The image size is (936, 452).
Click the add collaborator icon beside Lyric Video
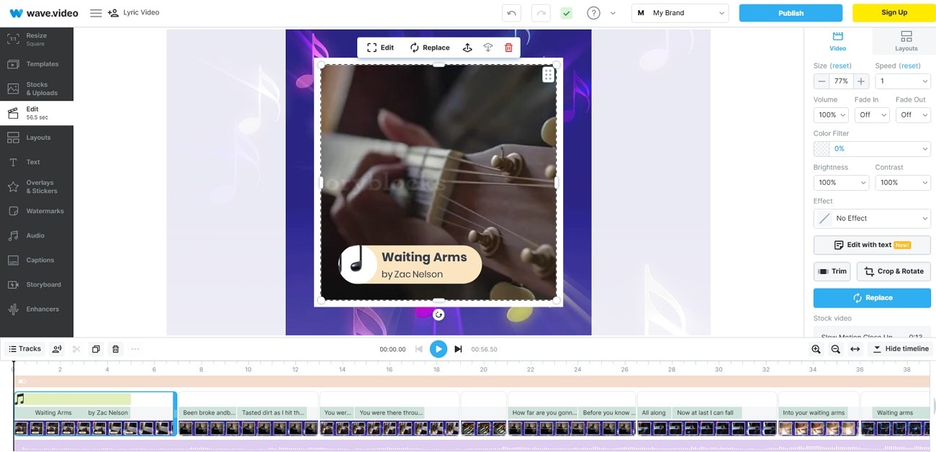tap(113, 13)
